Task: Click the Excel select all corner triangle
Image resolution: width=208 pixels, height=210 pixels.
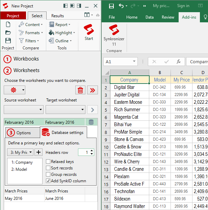Action: [107, 73]
